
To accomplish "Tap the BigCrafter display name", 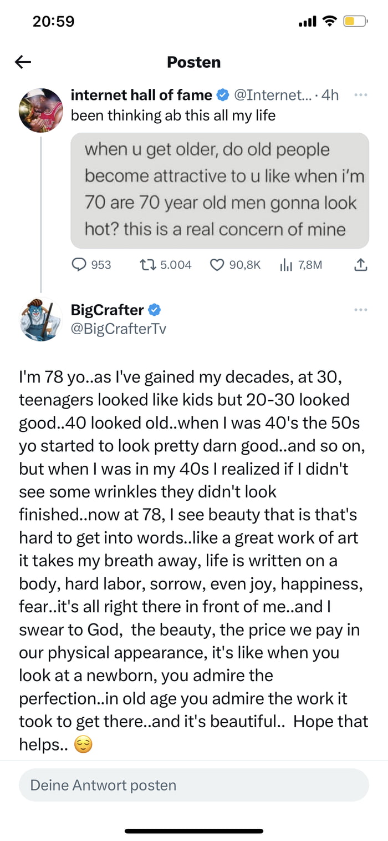I will pyautogui.click(x=108, y=310).
